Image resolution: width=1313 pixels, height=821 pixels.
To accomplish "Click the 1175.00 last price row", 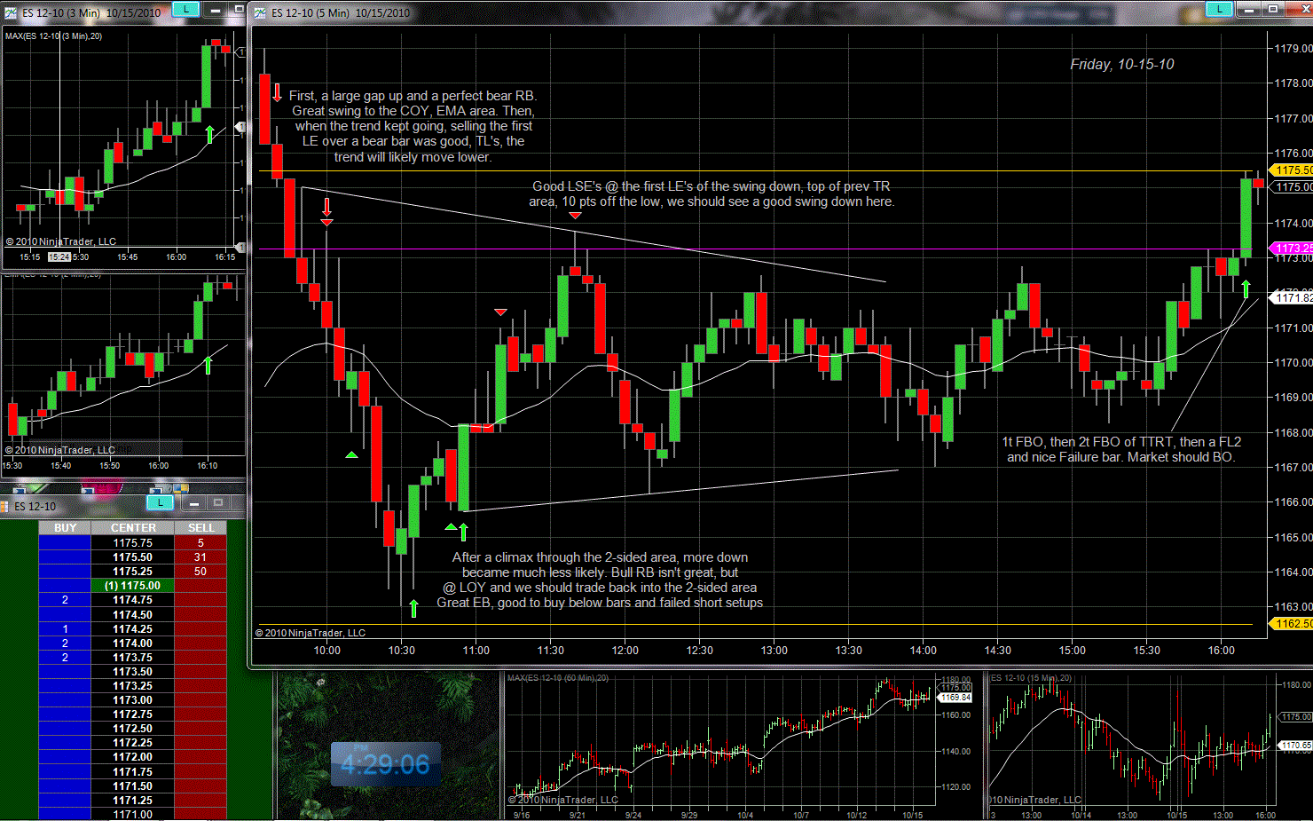I will point(132,586).
